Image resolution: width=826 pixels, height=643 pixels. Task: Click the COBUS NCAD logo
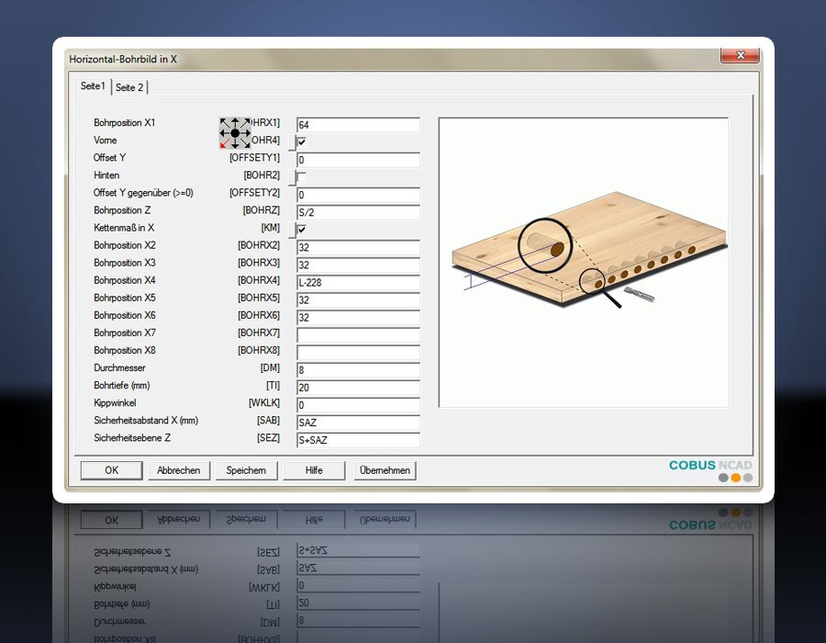(710, 470)
